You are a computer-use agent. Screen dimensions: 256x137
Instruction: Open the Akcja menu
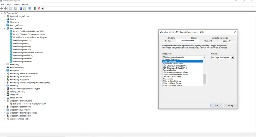pyautogui.click(x=9, y=5)
